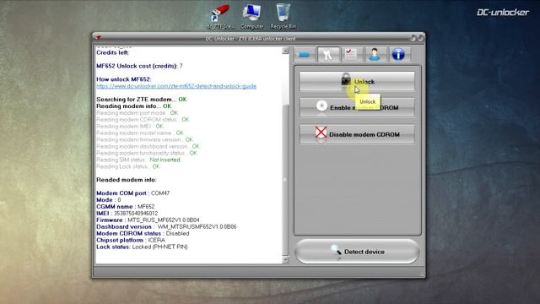The width and height of the screenshot is (540, 304).
Task: Select the Recycle Bin desktop icon
Action: click(x=283, y=17)
